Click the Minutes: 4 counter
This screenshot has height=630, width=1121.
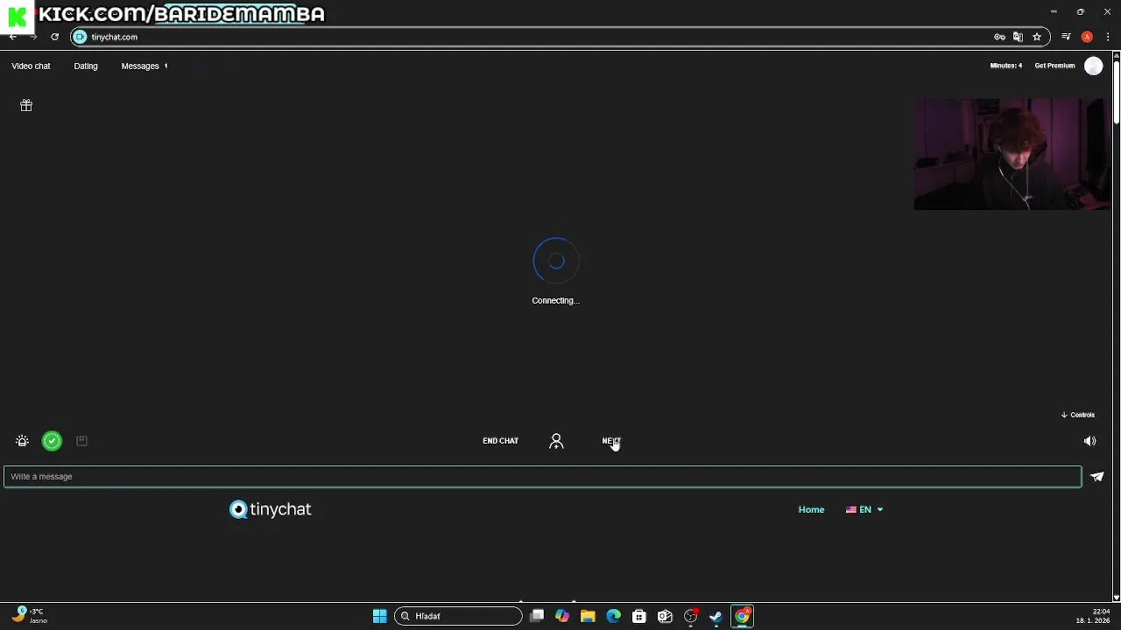1005,66
